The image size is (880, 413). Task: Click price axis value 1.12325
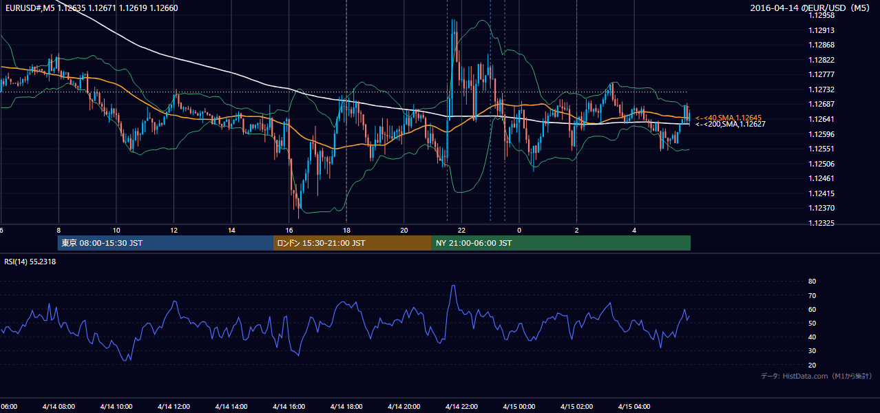821,223
